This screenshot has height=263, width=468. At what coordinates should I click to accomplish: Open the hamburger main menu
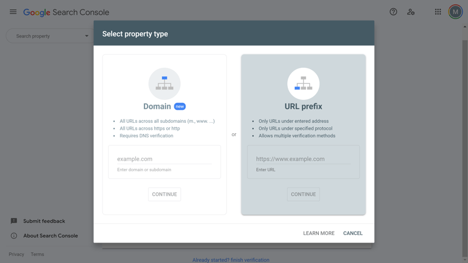point(13,12)
